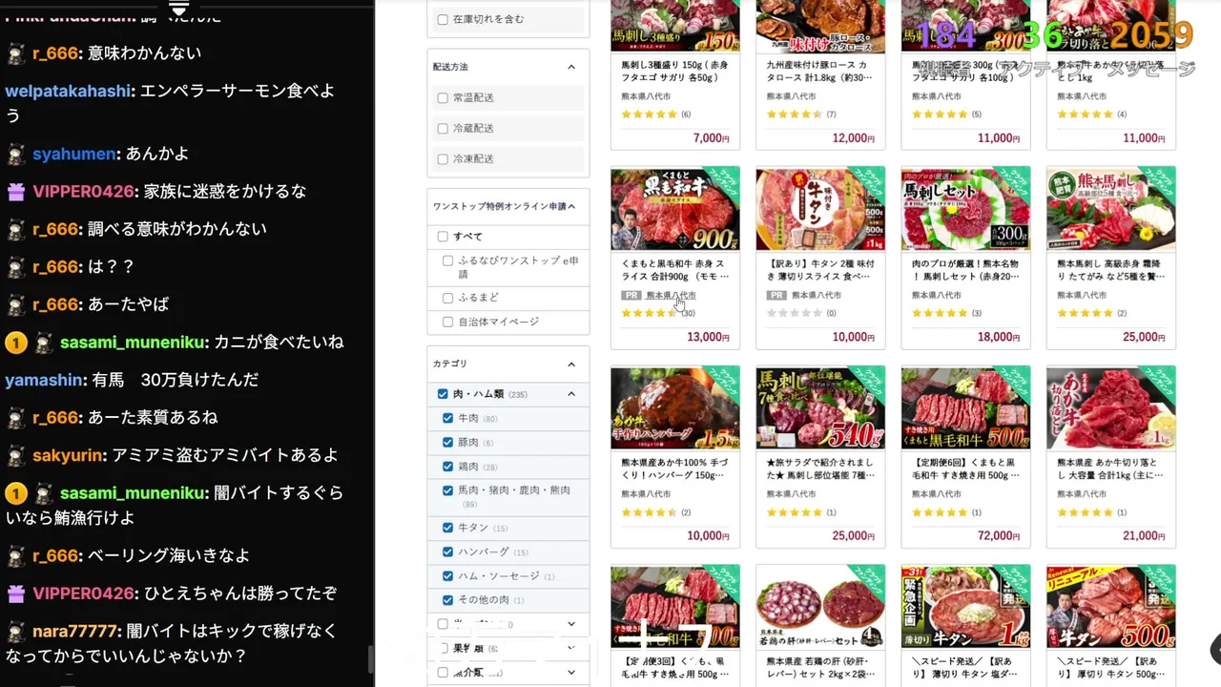Click star rating of 九州産味付け豚ロース item
Image resolution: width=1221 pixels, height=687 pixels.
click(x=795, y=114)
